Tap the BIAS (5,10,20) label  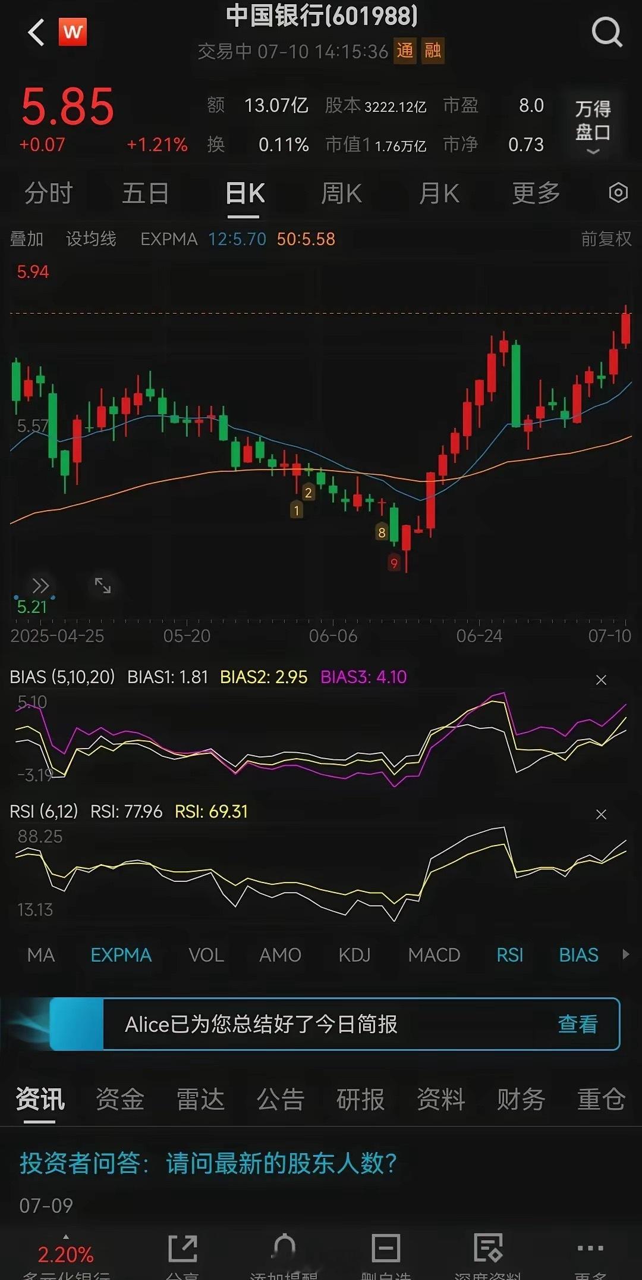pos(62,677)
